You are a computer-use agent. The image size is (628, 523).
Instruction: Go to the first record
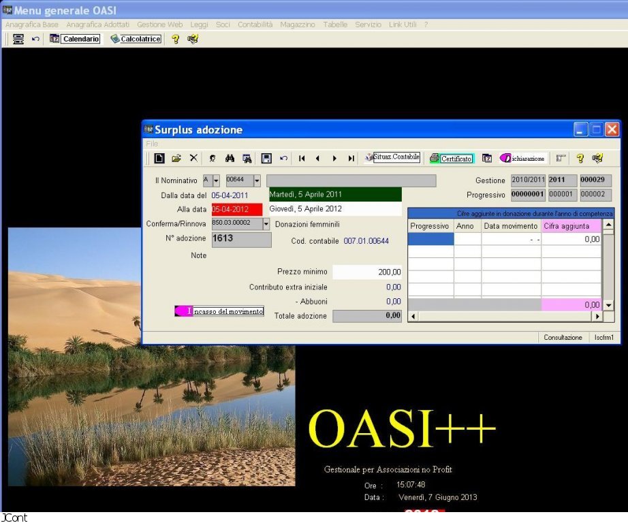pos(302,158)
